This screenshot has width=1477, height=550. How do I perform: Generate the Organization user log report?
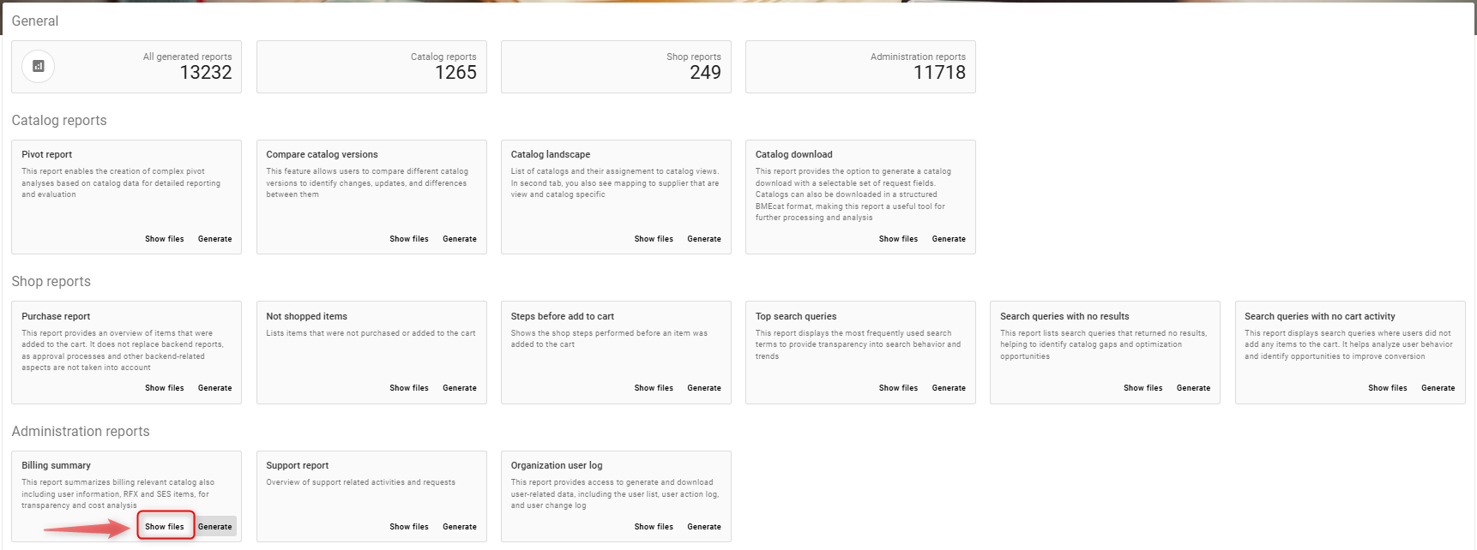(704, 527)
